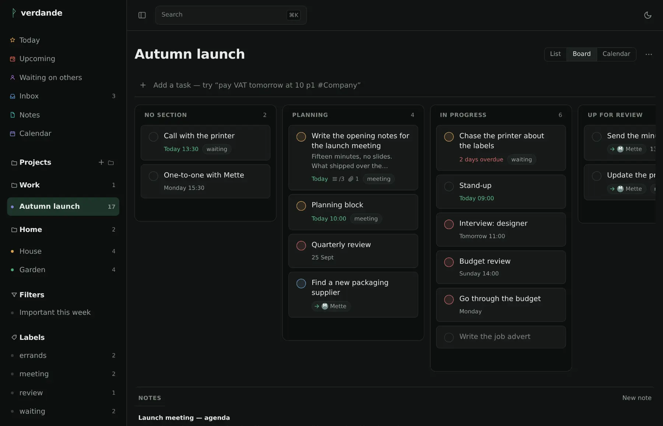This screenshot has width=663, height=426.
Task: Click the plus icon to add a task
Action: [x=143, y=85]
